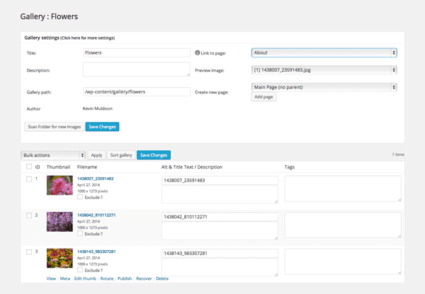Click the Tags text area for image 1
The height and width of the screenshot is (294, 425).
343,188
